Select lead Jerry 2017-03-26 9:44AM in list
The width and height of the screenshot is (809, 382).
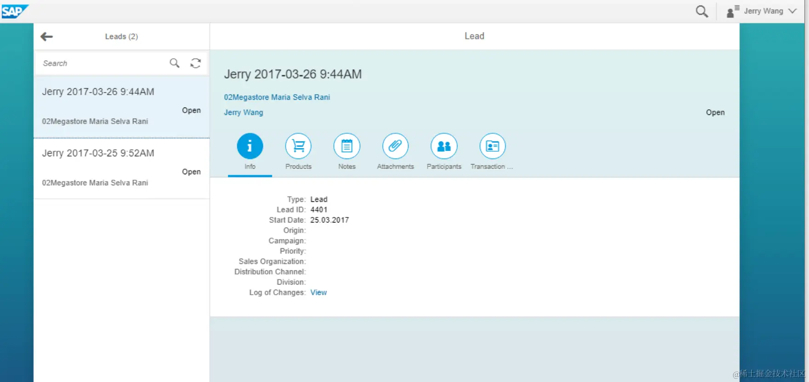click(x=121, y=107)
